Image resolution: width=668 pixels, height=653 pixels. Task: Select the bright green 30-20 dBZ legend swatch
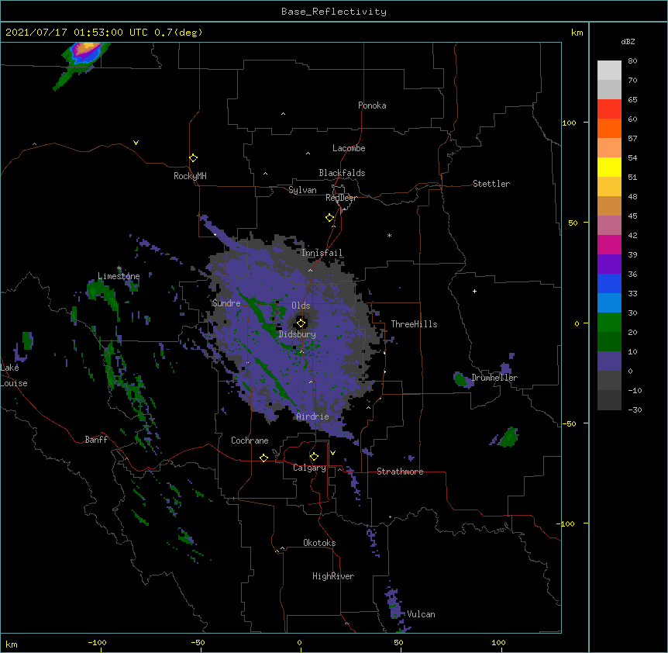[609, 323]
